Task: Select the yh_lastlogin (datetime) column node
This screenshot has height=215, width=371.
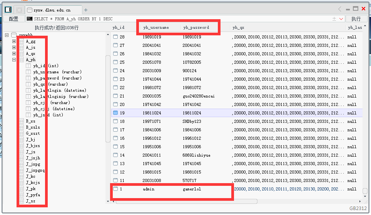Action: point(60,90)
